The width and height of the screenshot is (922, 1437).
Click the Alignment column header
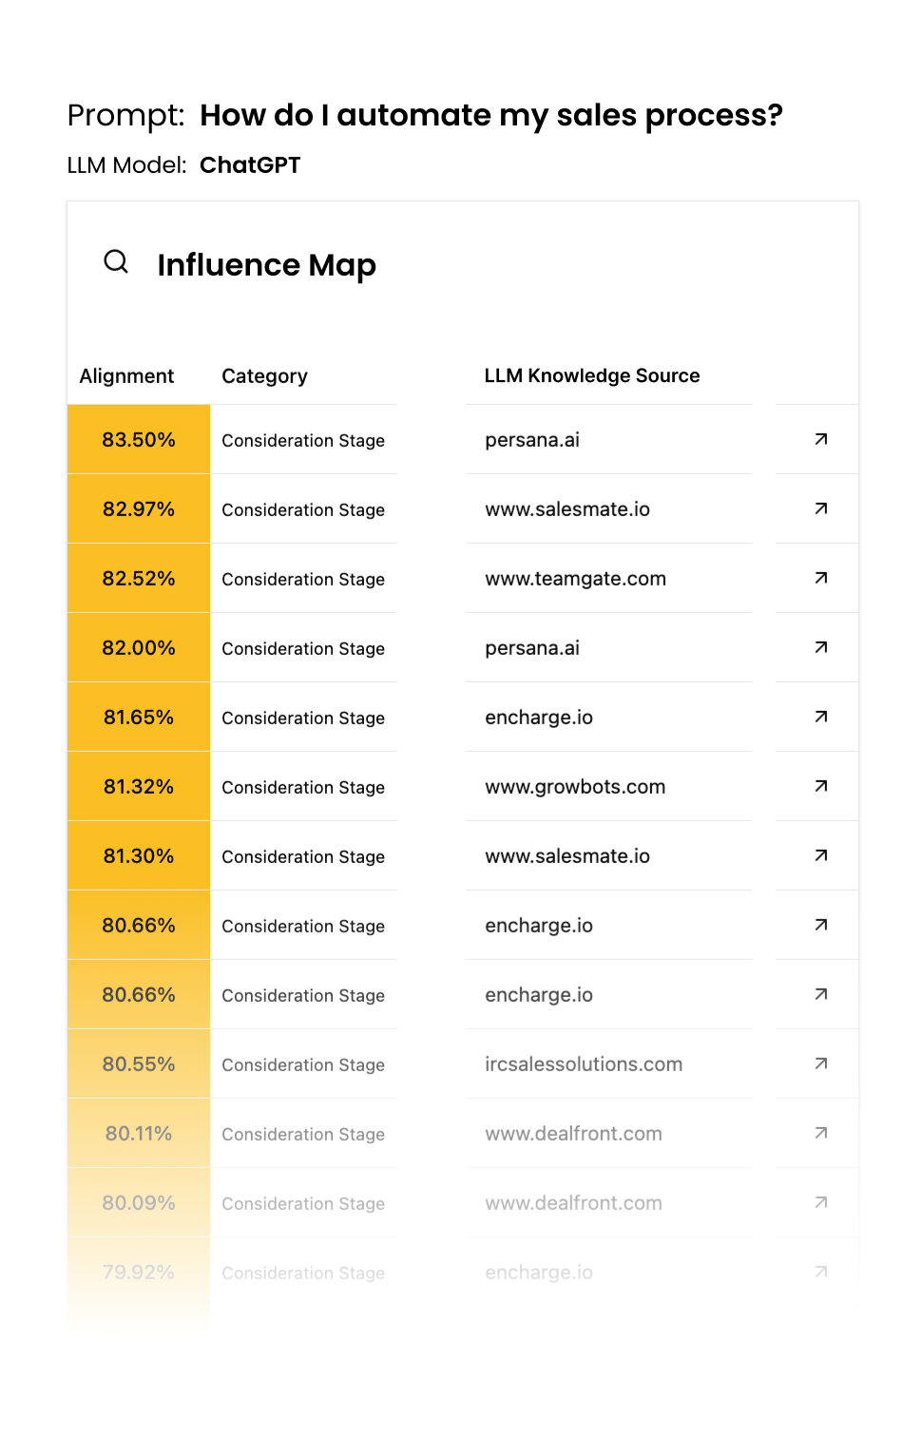pos(126,376)
